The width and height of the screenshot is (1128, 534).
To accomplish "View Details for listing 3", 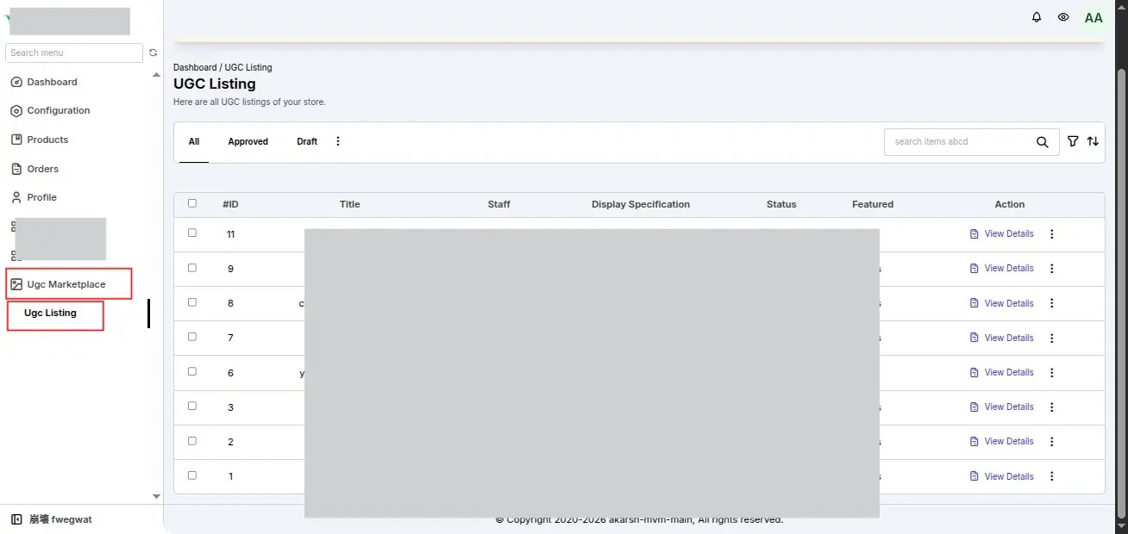I will coord(1001,407).
